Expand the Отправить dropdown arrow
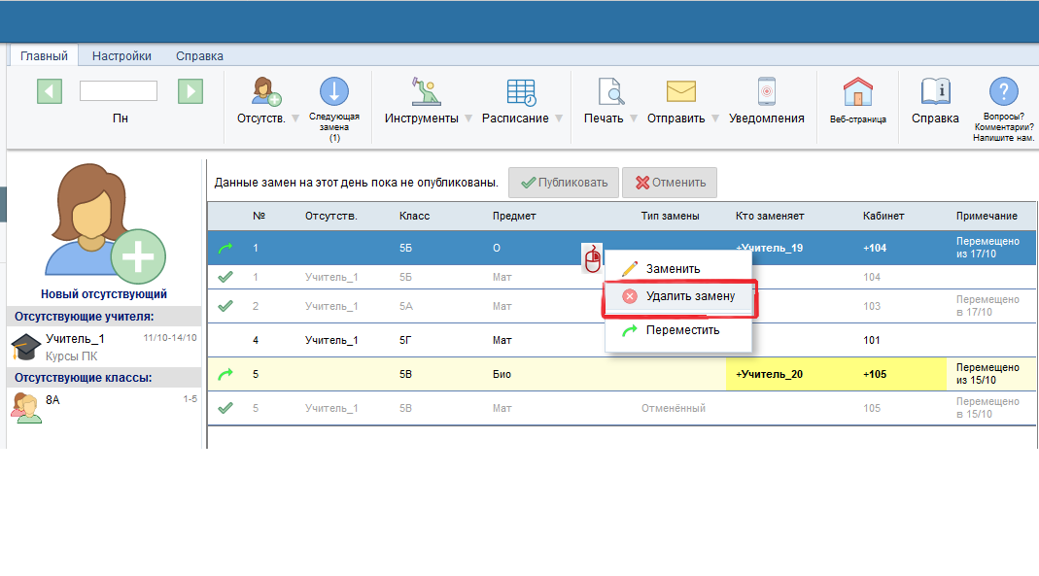The height and width of the screenshot is (576, 1039). point(715,119)
